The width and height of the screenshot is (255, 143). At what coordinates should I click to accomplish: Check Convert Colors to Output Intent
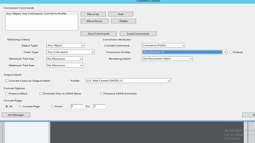[x=7, y=81]
